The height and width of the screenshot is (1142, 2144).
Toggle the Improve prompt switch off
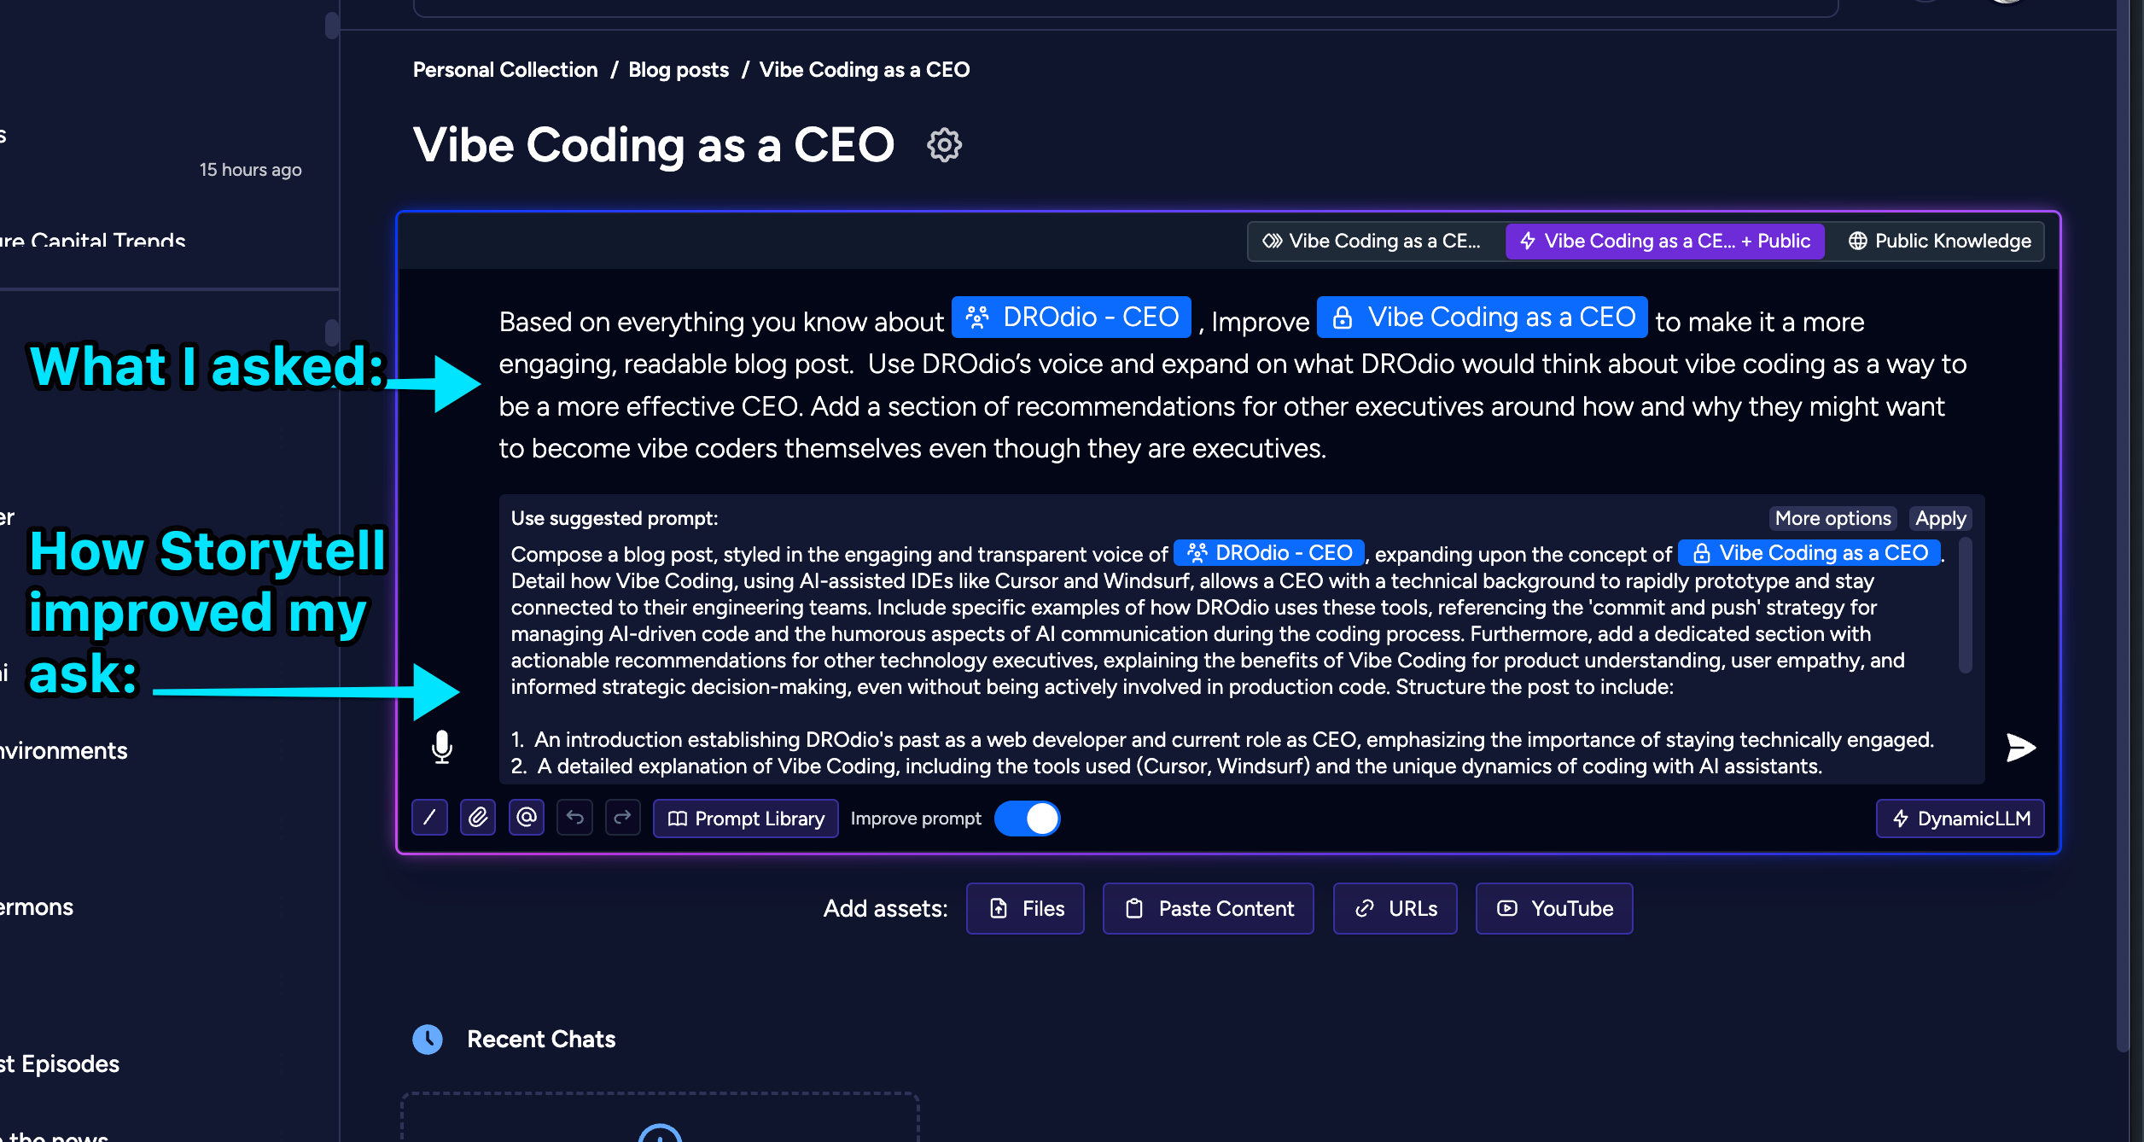pyautogui.click(x=1028, y=818)
